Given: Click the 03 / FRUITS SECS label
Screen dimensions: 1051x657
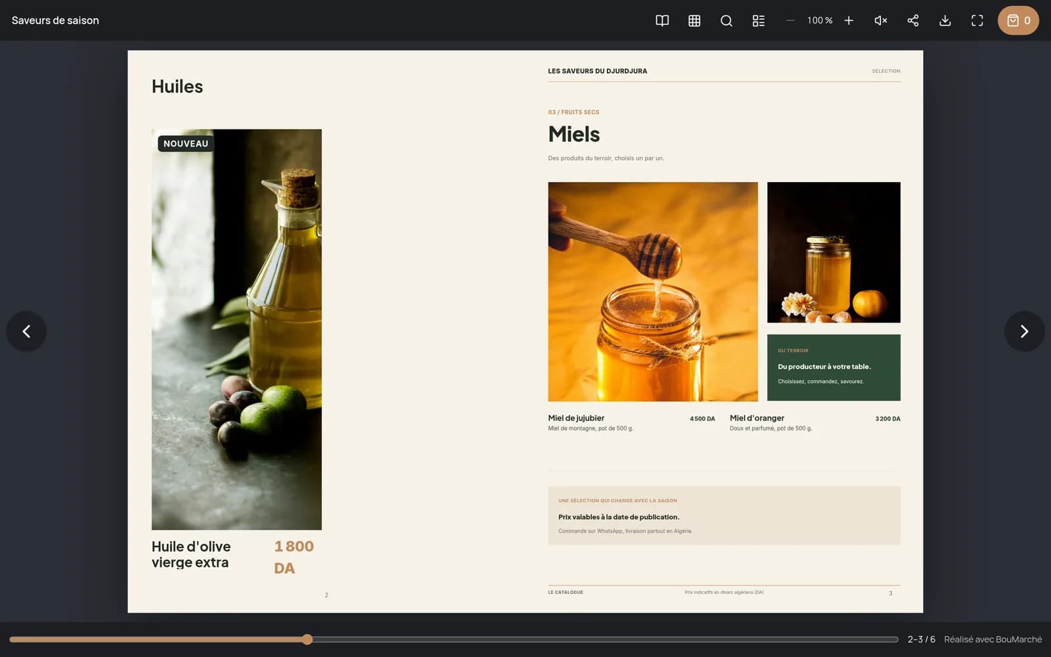Looking at the screenshot, I should click(x=573, y=112).
